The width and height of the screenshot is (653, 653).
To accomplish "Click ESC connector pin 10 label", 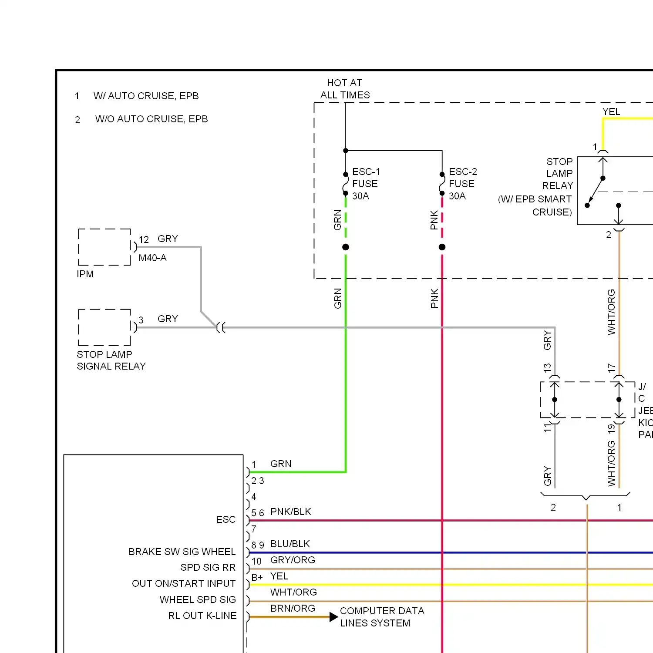I will click(x=256, y=561).
